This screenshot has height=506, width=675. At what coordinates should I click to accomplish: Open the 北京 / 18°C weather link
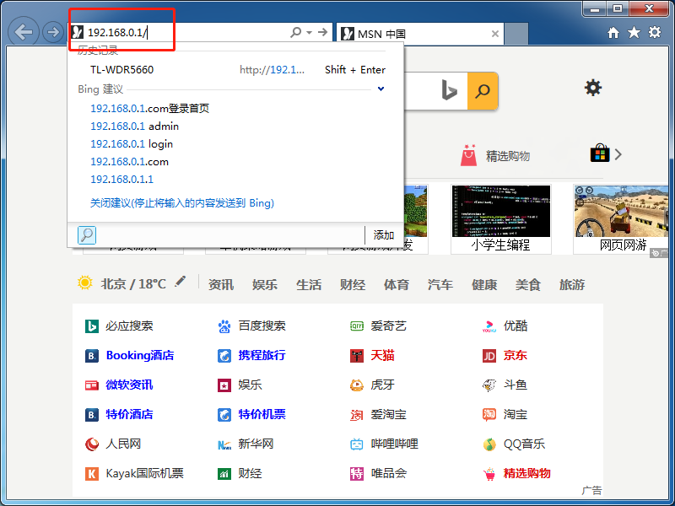[133, 284]
